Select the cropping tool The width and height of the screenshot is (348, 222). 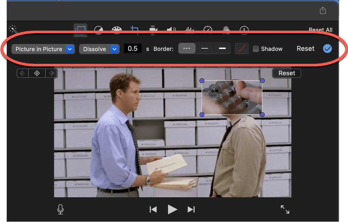pyautogui.click(x=134, y=30)
